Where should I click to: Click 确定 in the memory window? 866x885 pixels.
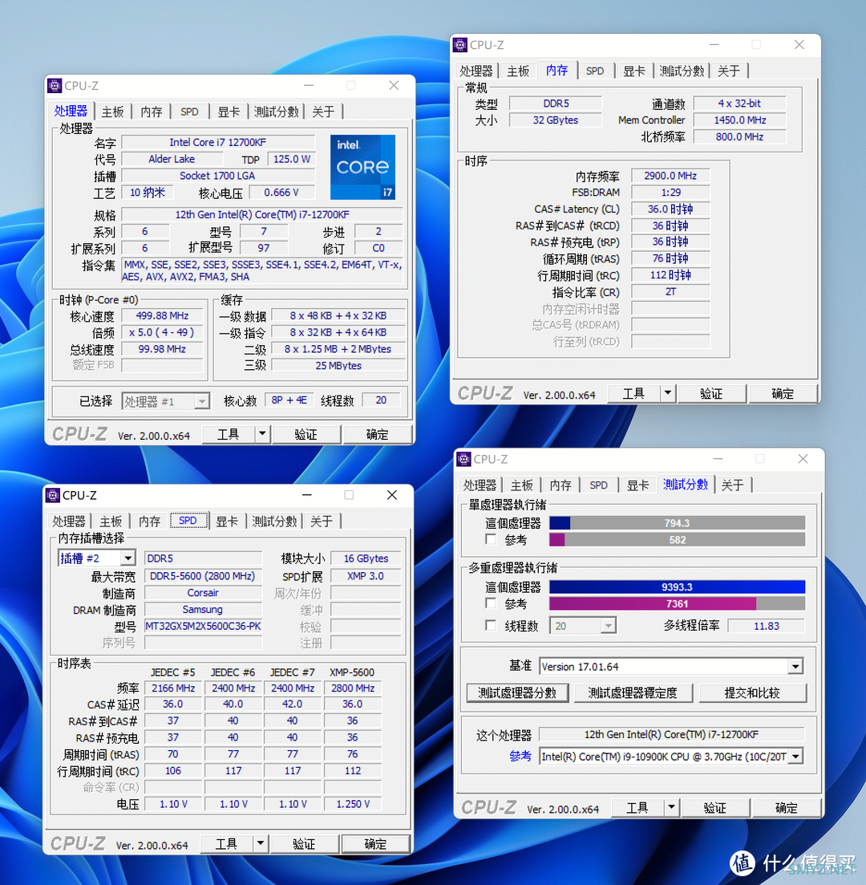tap(783, 393)
